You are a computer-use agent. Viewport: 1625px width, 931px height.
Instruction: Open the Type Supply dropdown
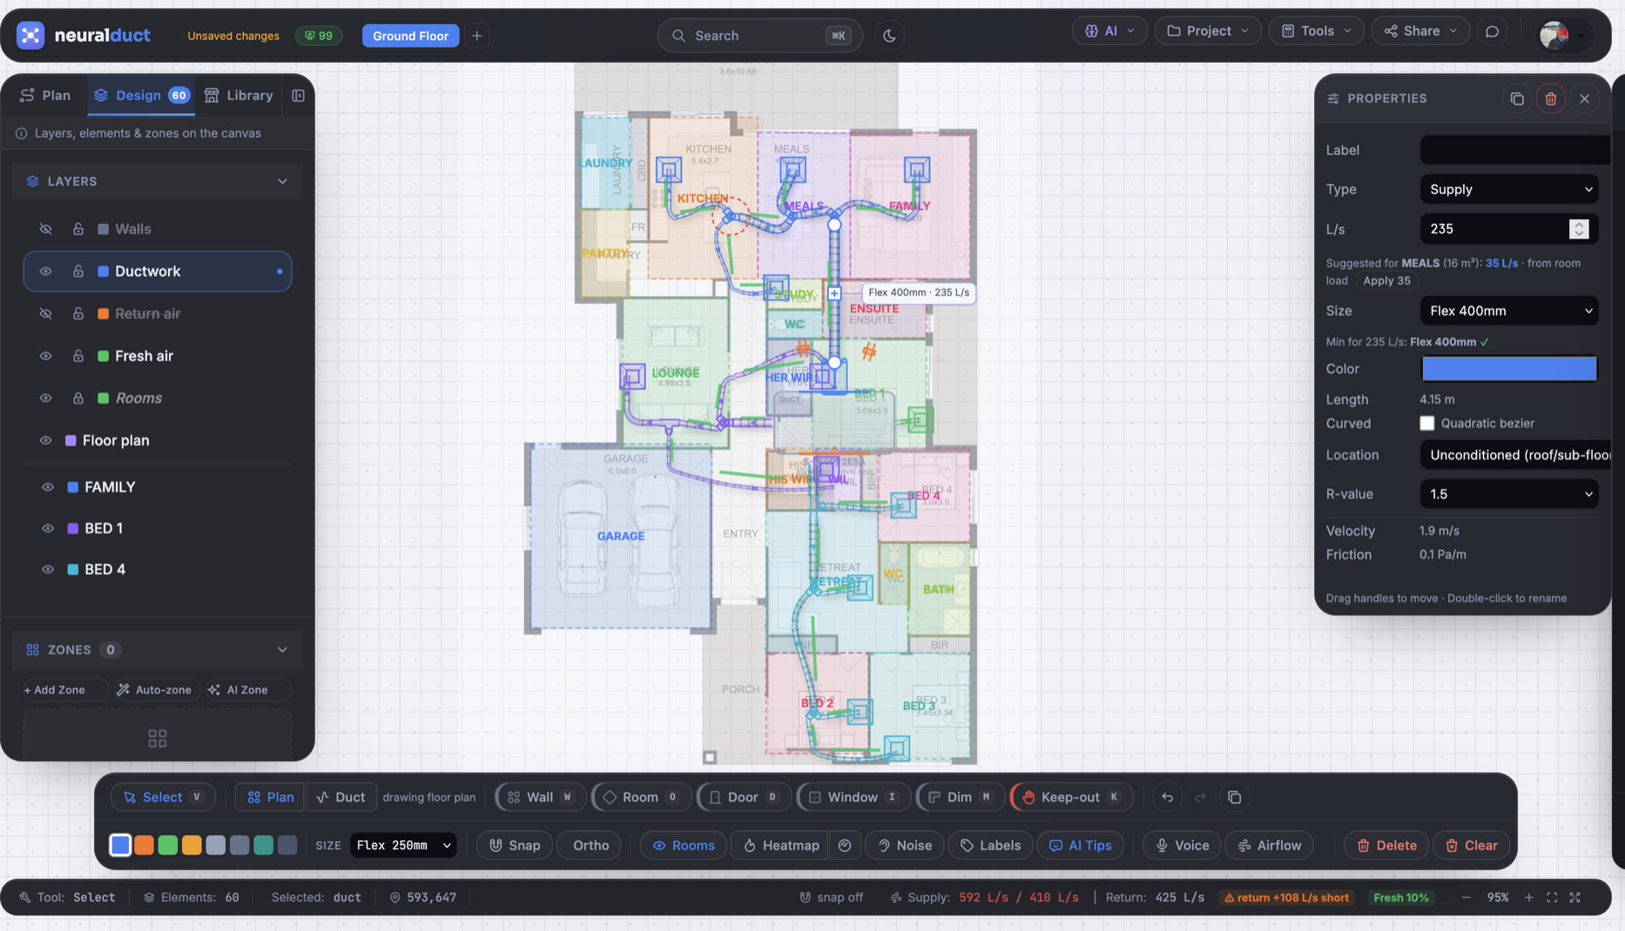tap(1509, 189)
